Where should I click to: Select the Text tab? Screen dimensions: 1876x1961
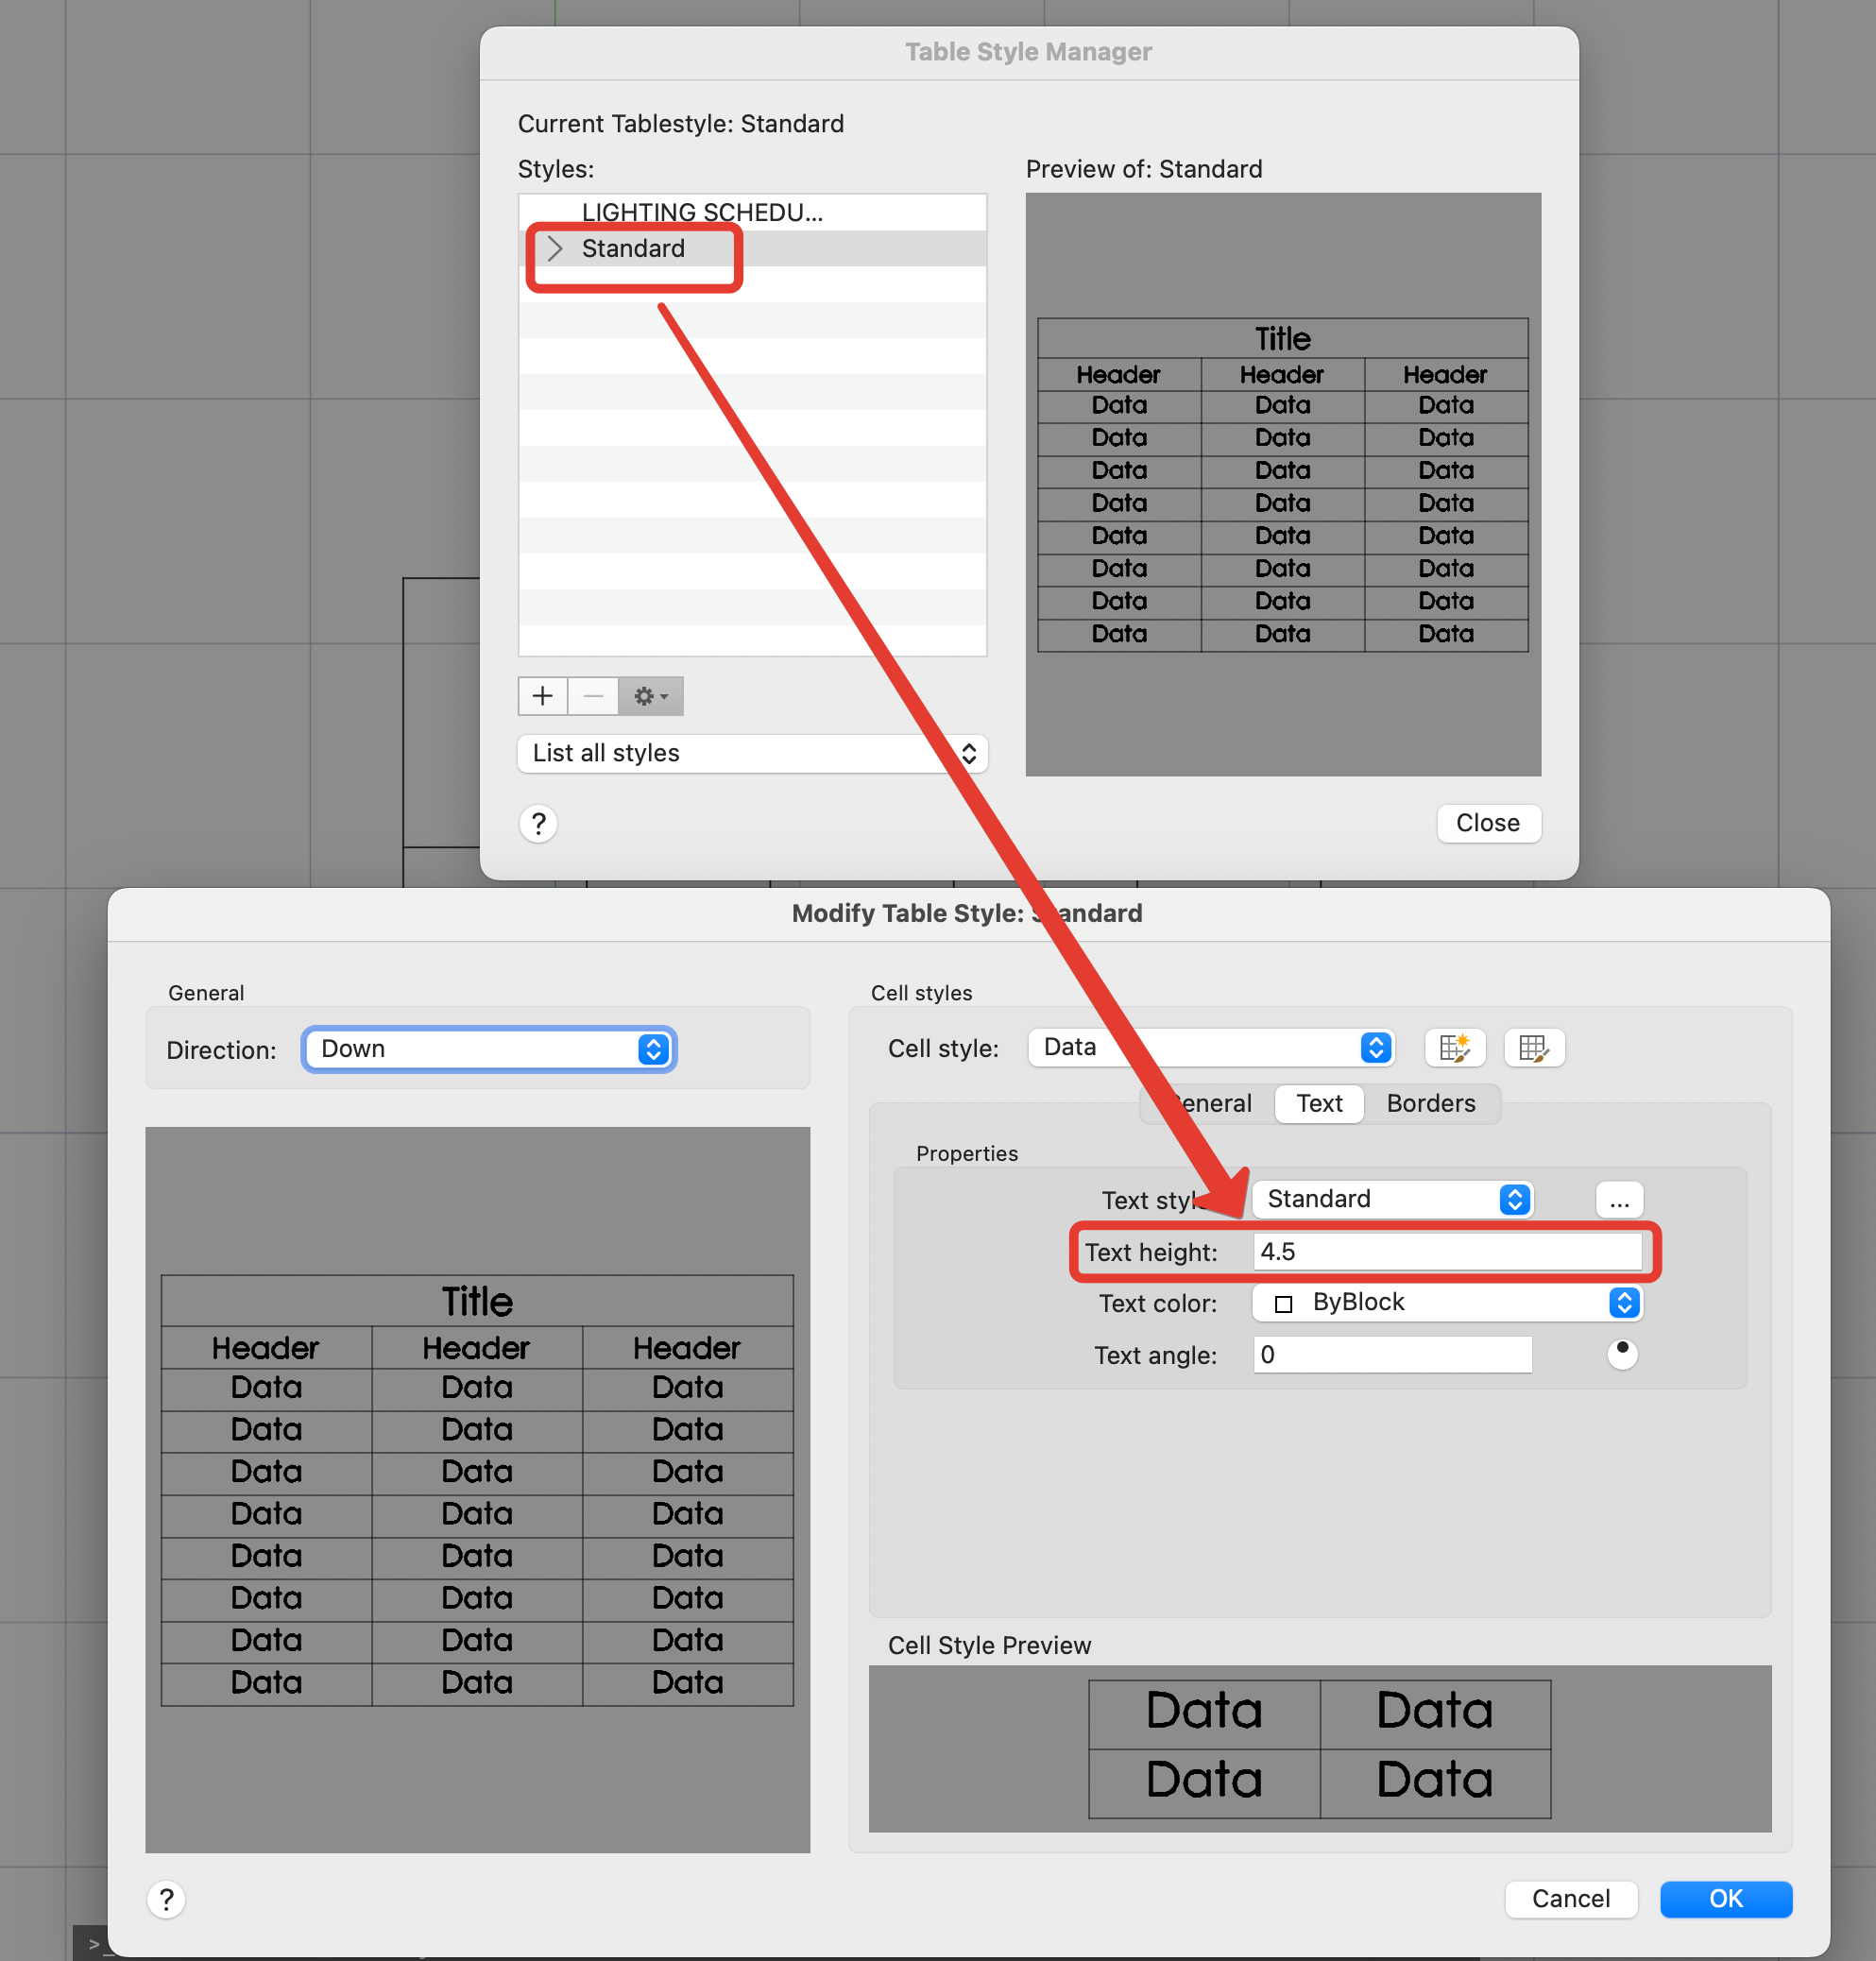pyautogui.click(x=1318, y=1103)
